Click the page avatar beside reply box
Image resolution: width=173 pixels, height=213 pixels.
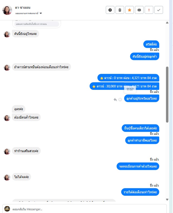coord(7,209)
